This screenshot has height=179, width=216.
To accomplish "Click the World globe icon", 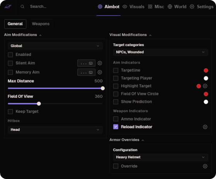I will tap(170, 7).
